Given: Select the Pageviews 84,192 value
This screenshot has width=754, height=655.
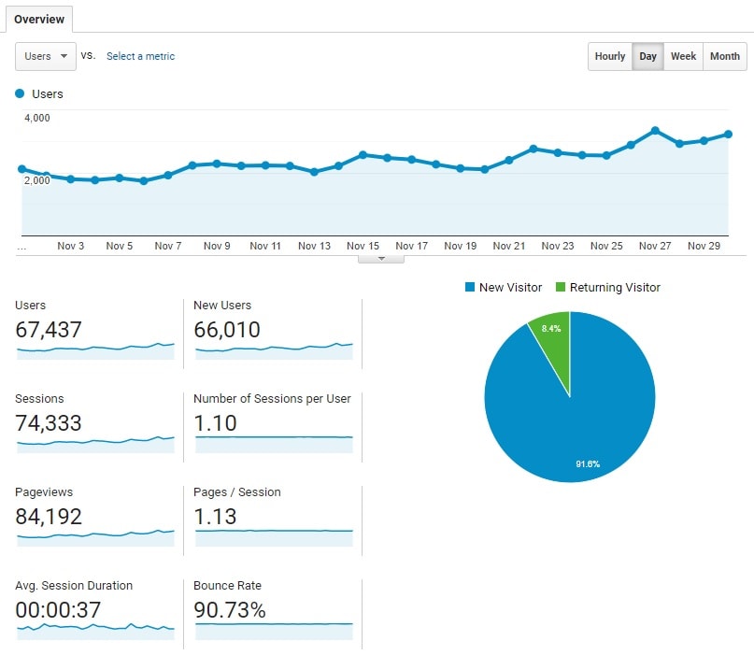Looking at the screenshot, I should coord(49,517).
